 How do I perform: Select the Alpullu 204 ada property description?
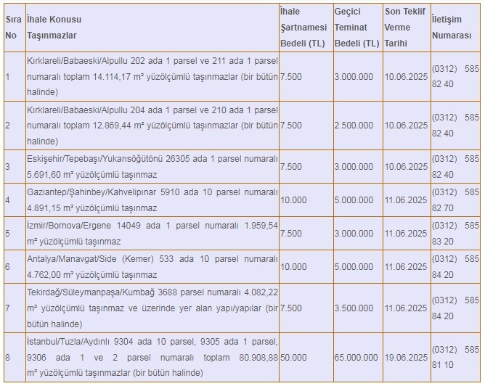(x=152, y=126)
